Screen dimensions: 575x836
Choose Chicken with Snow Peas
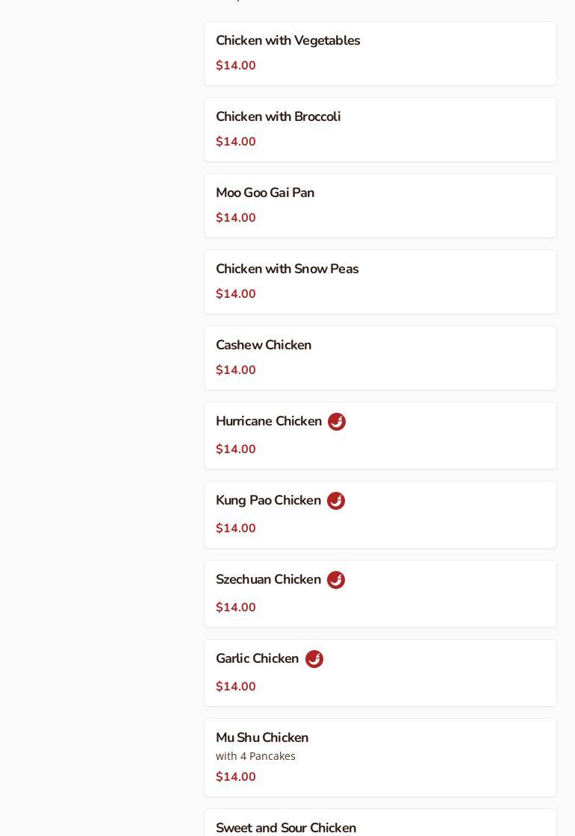(287, 269)
